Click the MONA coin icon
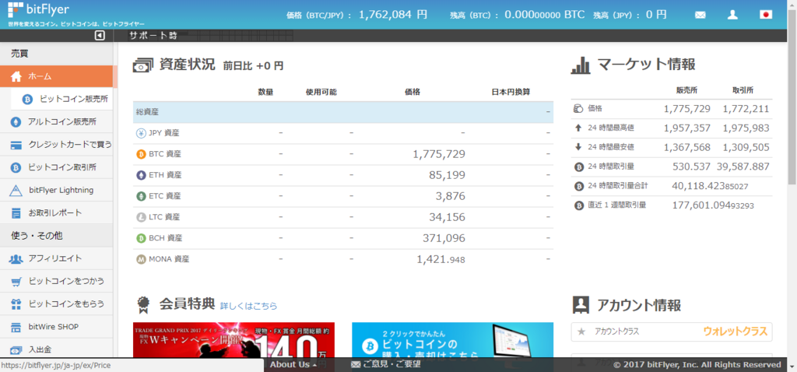The image size is (797, 372). (141, 259)
